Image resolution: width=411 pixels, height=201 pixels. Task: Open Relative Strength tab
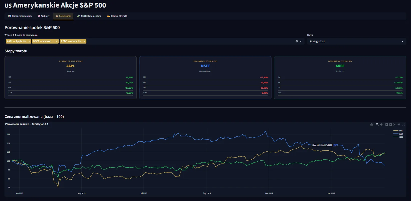click(x=117, y=16)
